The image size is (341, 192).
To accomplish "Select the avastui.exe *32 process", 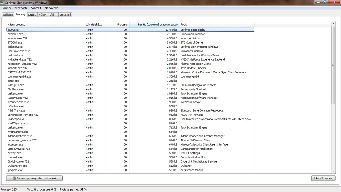I will tap(130, 38).
